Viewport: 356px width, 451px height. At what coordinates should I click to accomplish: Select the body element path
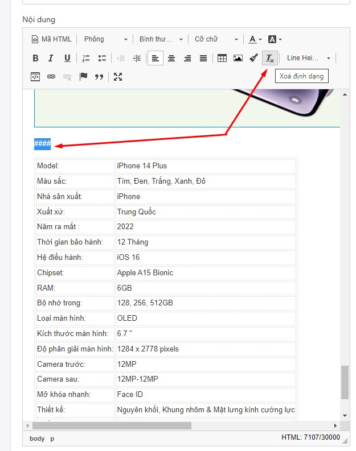coord(37,438)
